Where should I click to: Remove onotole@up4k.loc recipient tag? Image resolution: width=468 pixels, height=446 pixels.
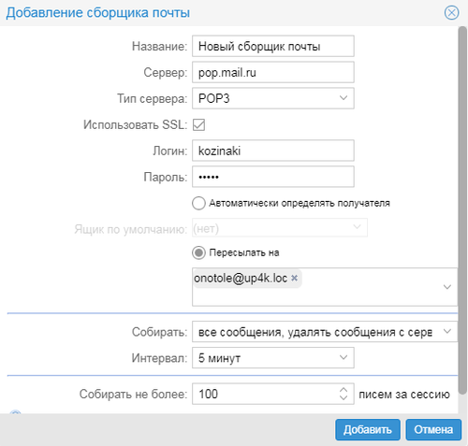point(294,278)
